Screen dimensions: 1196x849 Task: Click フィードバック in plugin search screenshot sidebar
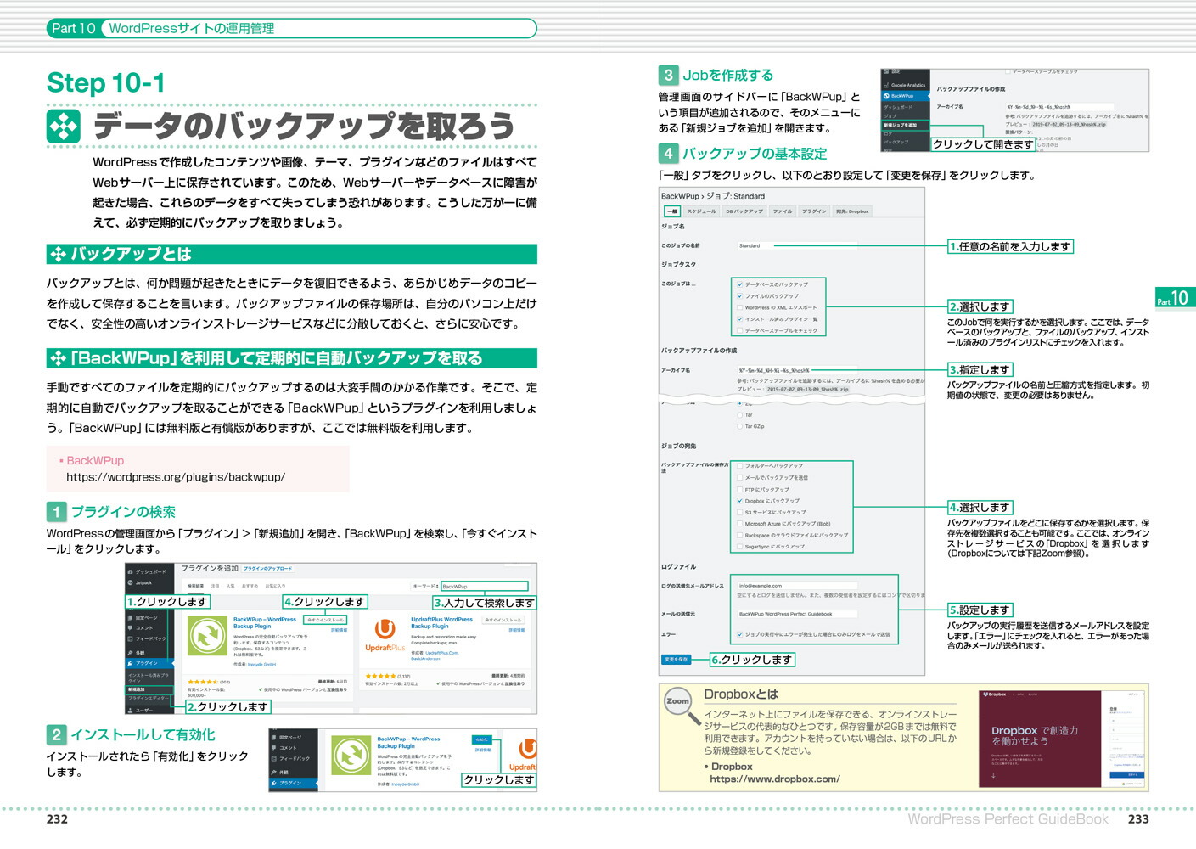click(148, 638)
